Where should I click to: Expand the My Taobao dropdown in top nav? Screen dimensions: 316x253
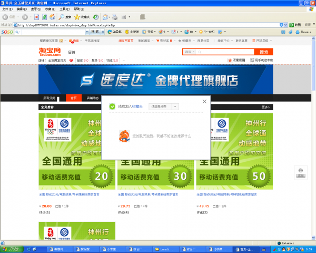(x=153, y=41)
